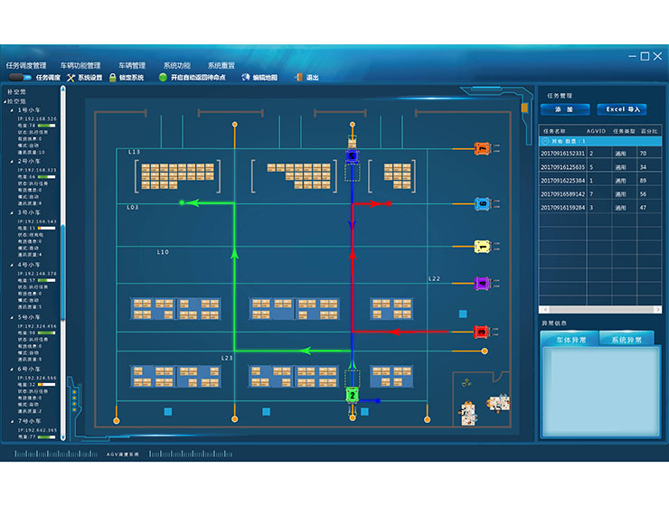Select the yellow AGV on right side

point(483,246)
